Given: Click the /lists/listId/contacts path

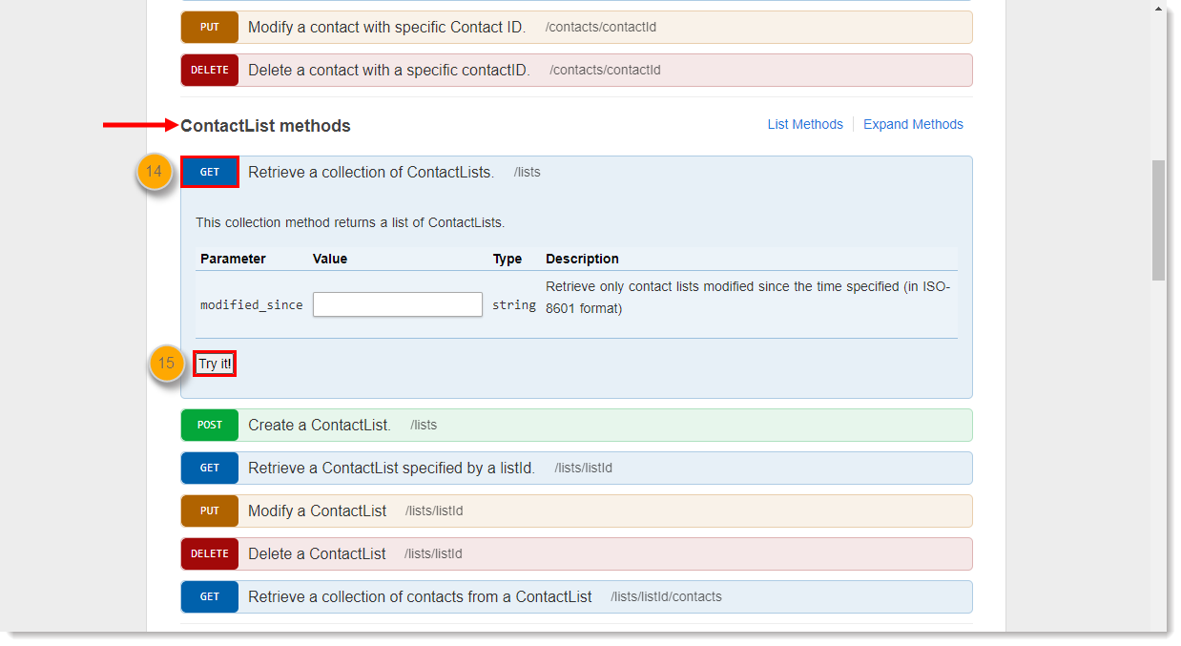Looking at the screenshot, I should [666, 597].
